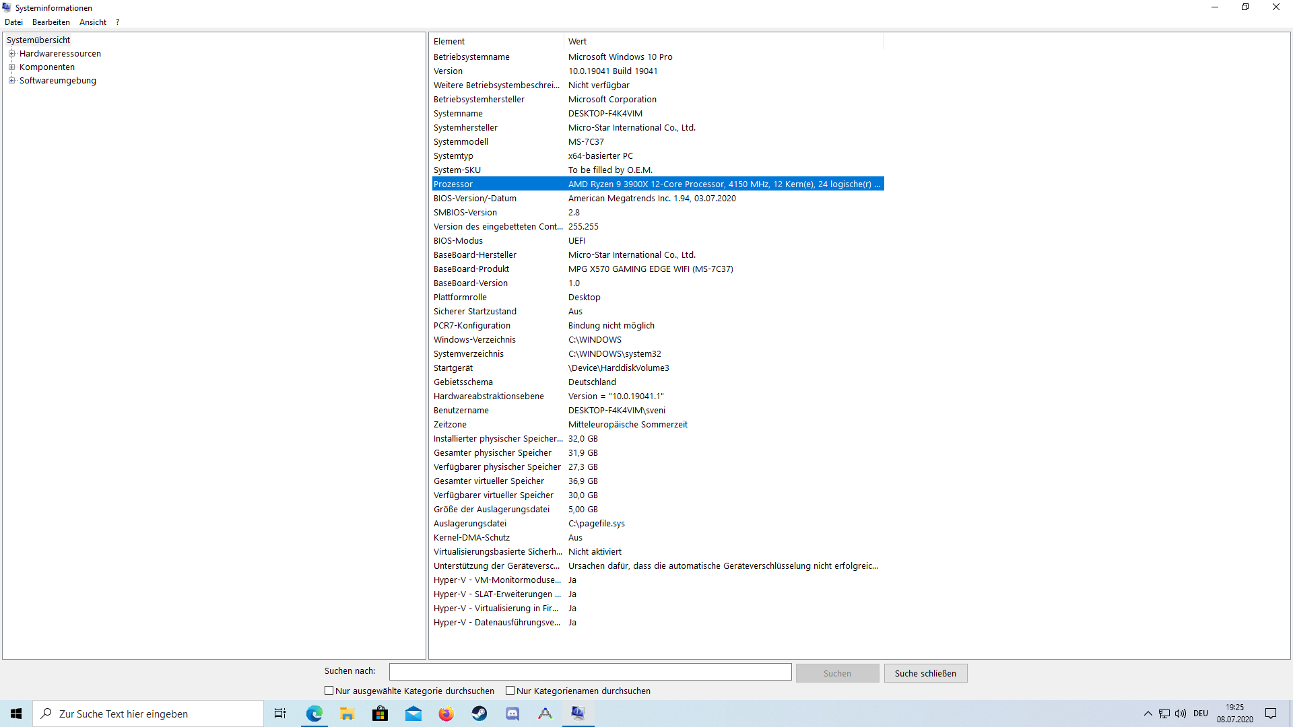Click the 'Suche schließen' button
The image size is (1293, 727).
coord(925,673)
